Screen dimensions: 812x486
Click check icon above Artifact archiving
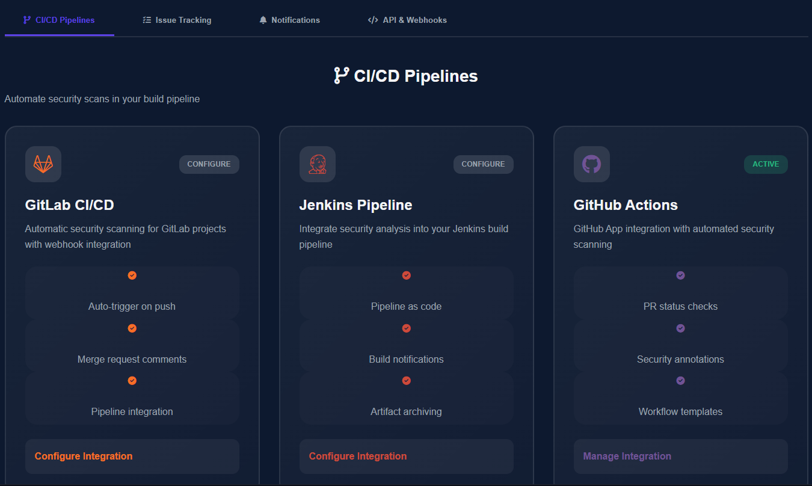click(x=406, y=380)
